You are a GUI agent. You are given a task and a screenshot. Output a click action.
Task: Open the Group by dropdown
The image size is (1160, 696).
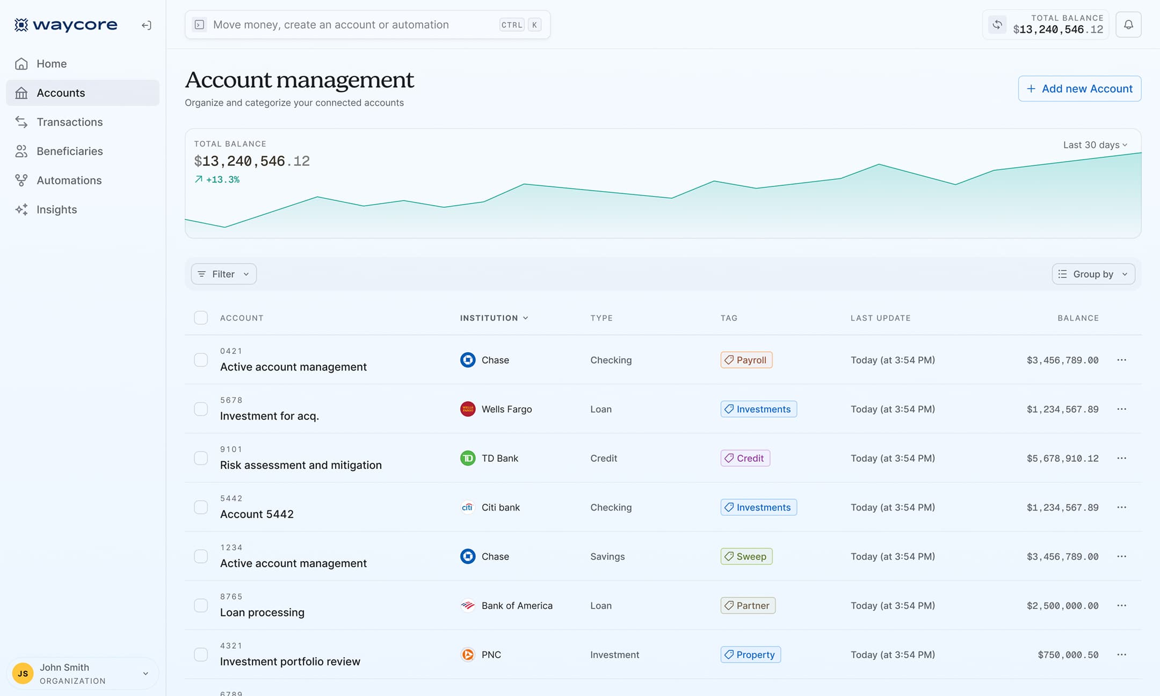point(1093,274)
